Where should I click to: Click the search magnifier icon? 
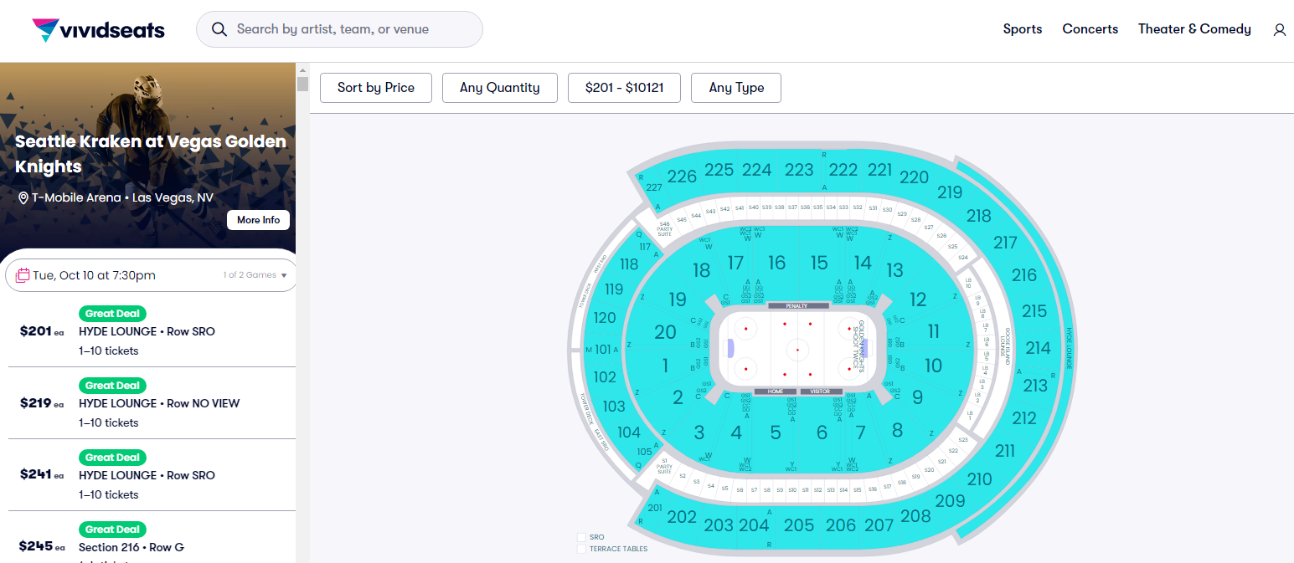tap(219, 29)
